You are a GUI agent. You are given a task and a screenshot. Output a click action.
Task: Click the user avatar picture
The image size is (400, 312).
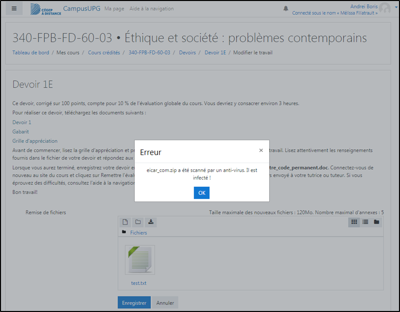pyautogui.click(x=385, y=8)
